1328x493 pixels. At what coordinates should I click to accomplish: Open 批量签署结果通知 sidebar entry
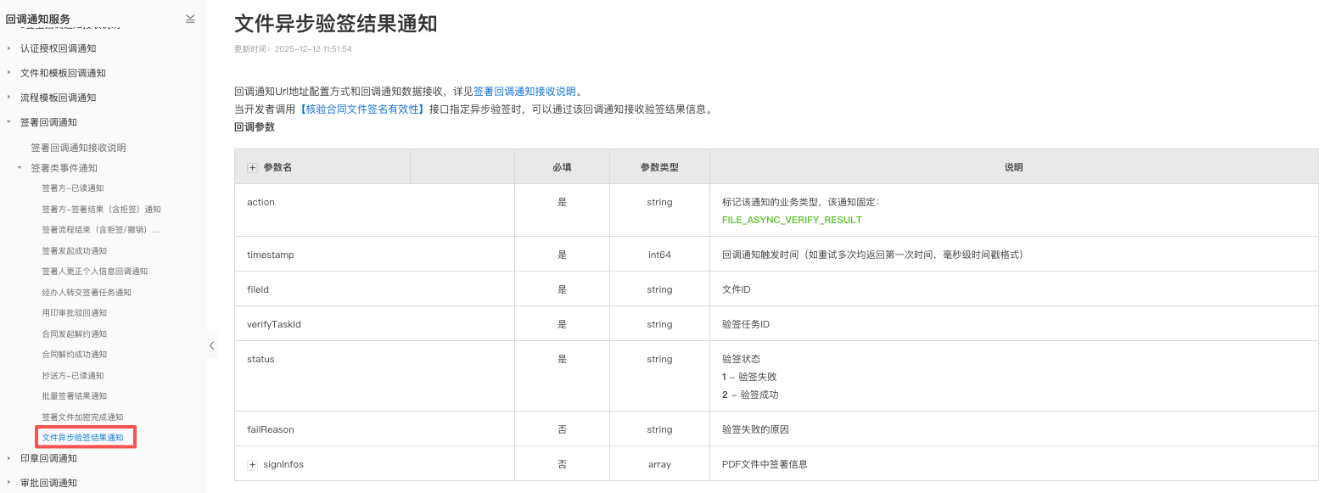75,396
